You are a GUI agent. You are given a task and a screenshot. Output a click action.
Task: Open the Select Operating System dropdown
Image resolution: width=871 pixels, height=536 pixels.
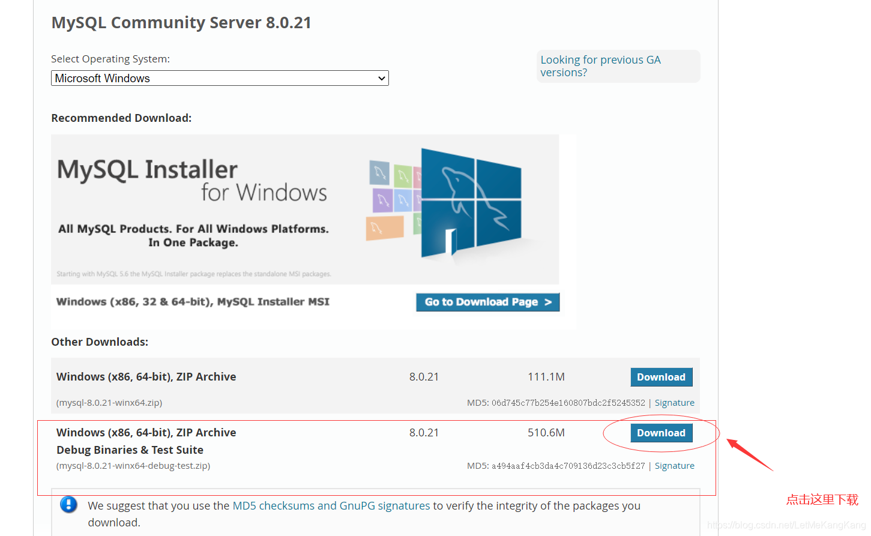pos(220,78)
